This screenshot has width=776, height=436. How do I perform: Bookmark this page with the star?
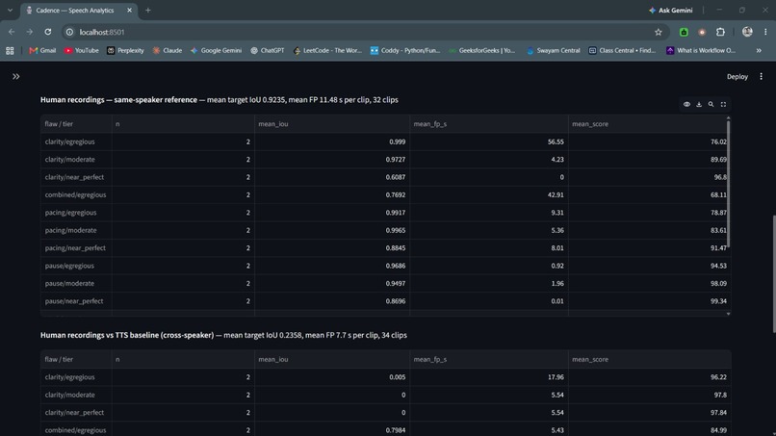pos(659,32)
